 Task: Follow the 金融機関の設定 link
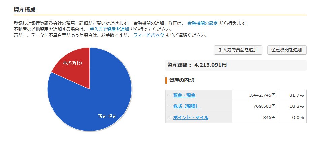point(203,23)
